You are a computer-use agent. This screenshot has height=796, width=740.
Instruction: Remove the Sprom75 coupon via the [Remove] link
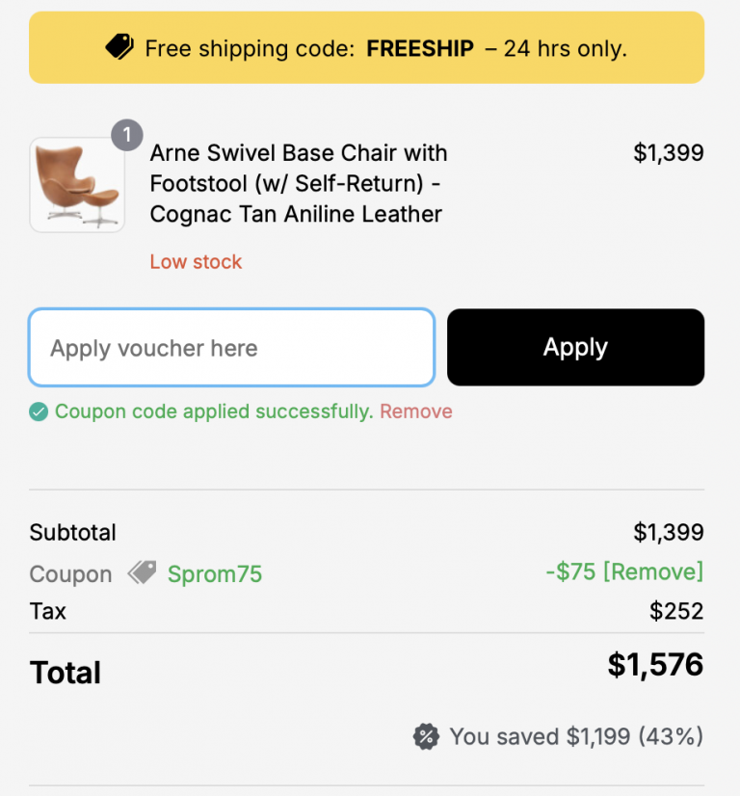pyautogui.click(x=655, y=571)
